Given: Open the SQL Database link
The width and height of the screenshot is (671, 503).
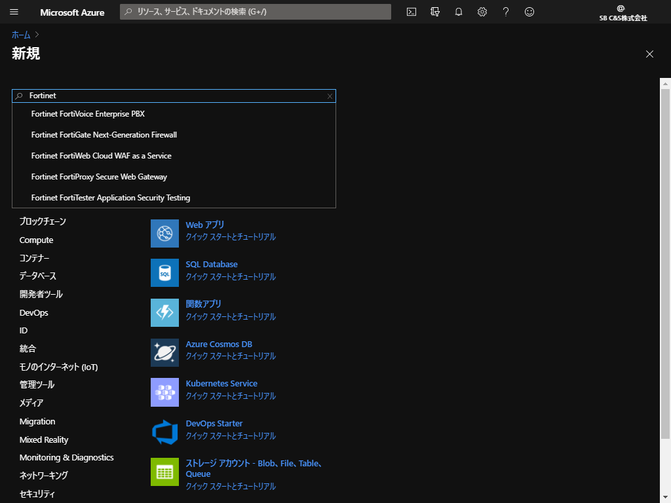Looking at the screenshot, I should click(212, 265).
